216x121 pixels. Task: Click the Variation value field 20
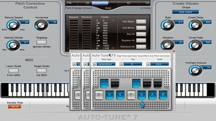pyautogui.click(x=179, y=42)
